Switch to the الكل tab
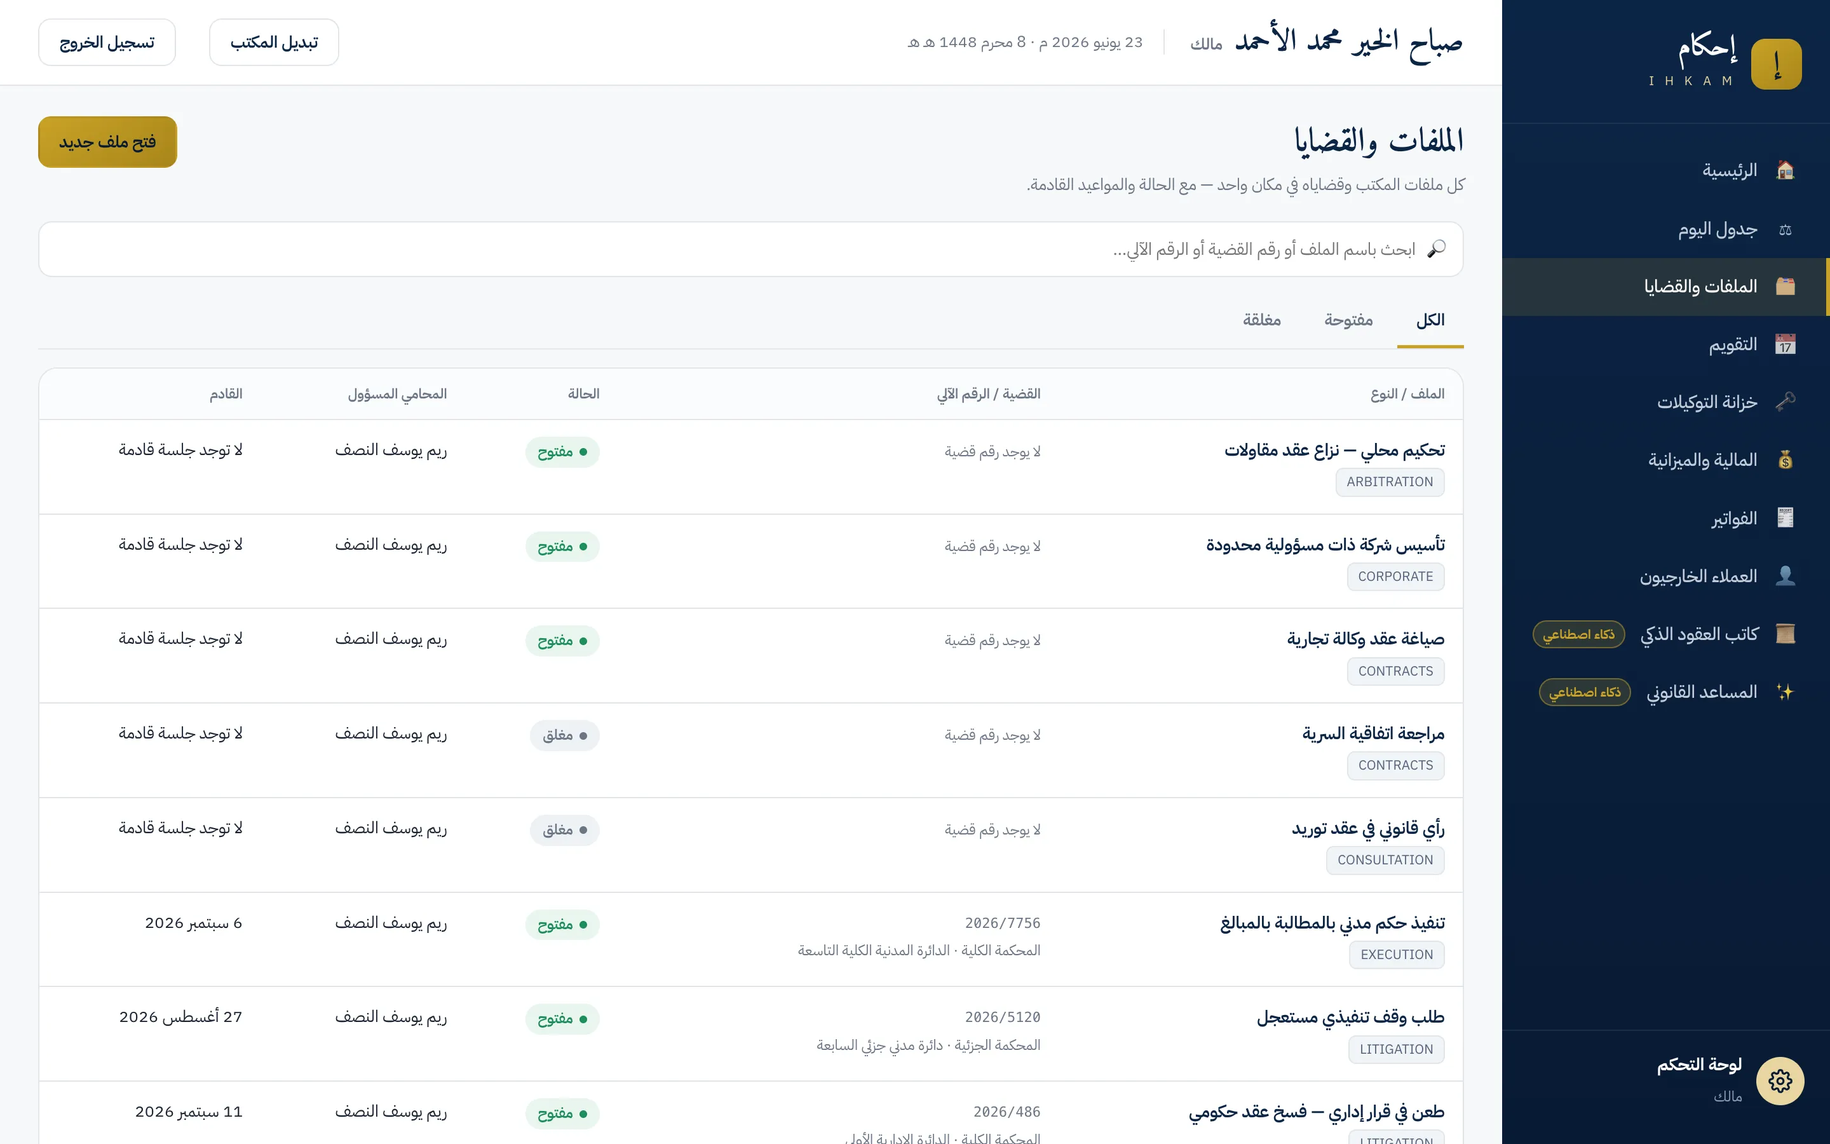This screenshot has width=1830, height=1144. coord(1430,321)
